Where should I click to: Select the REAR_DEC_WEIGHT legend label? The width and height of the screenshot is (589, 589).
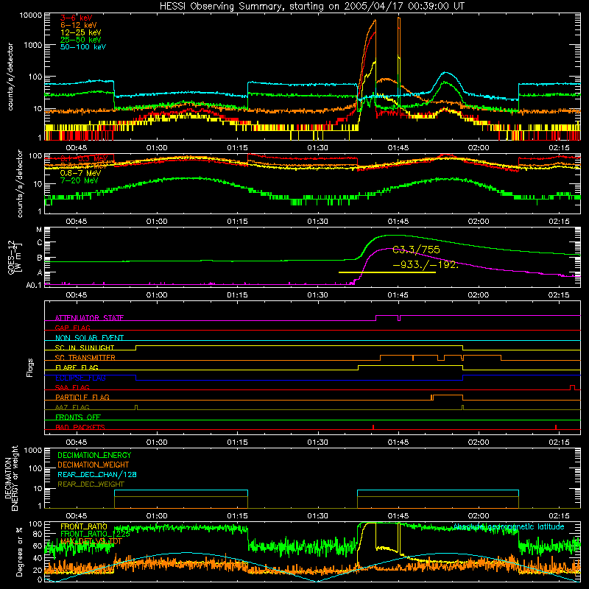(x=91, y=484)
